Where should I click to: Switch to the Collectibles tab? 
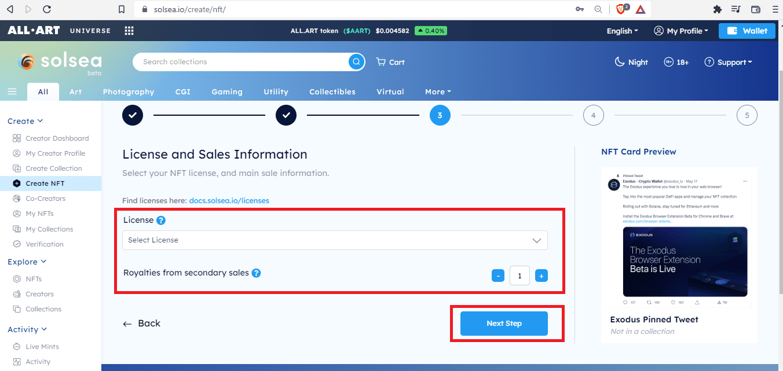[332, 91]
